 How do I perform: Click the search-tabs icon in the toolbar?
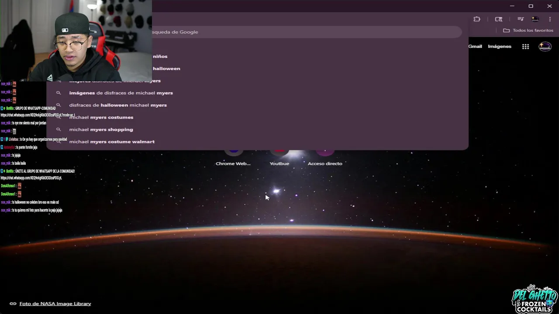(x=498, y=19)
